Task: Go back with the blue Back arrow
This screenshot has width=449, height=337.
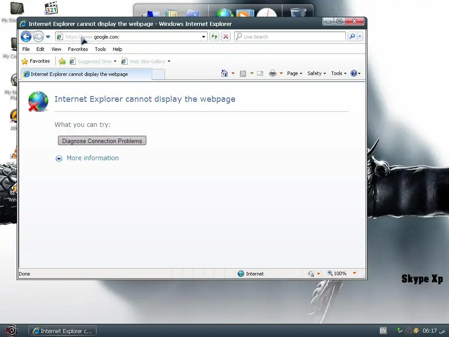Action: pos(26,37)
